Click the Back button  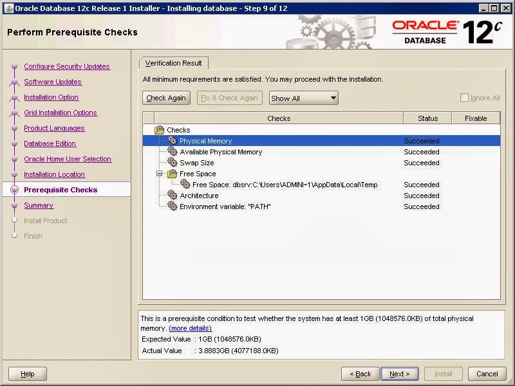[360, 374]
